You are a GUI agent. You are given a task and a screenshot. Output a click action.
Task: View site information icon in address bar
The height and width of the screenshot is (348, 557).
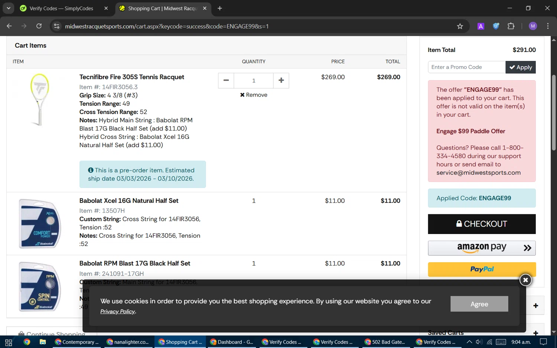pyautogui.click(x=56, y=26)
